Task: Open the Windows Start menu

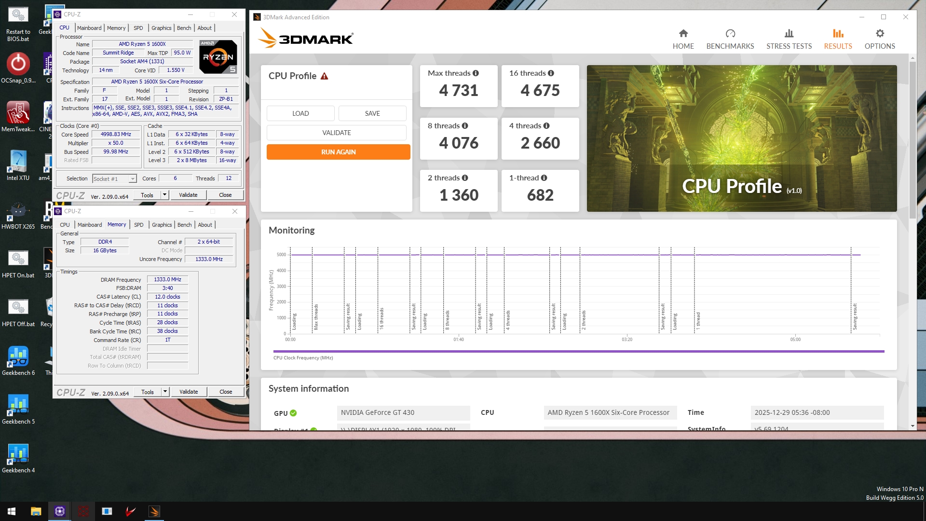Action: tap(12, 511)
